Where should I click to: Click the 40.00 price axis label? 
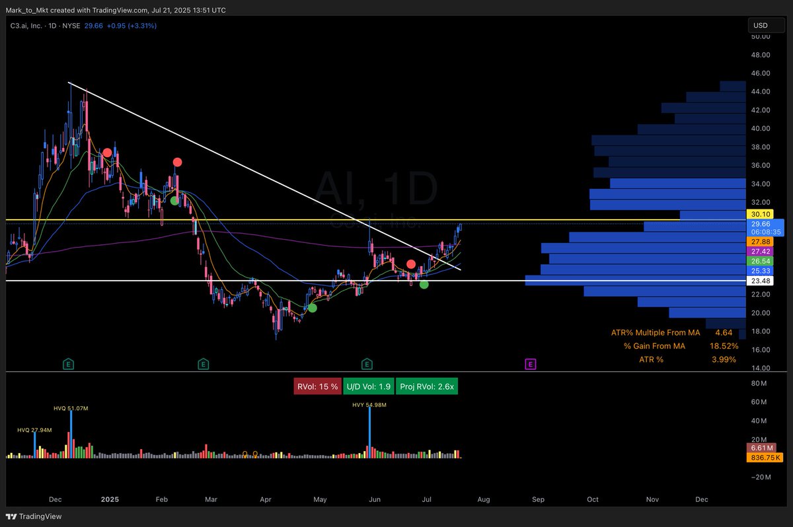coord(761,129)
